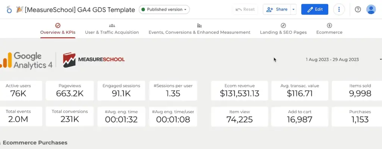Screen dimensions: 382x149
Task: Expand the Share options arrow
Action: [293, 9]
